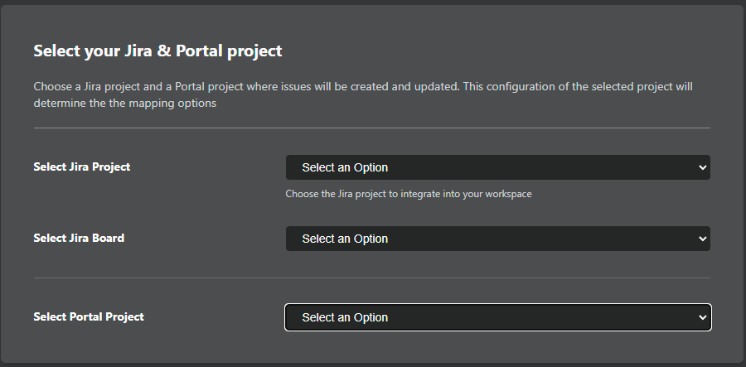Click the 'Select Jira Project' field label
746x367 pixels.
[81, 167]
